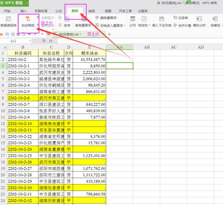
Task: Click header cell 科目名称
Action: tap(51, 53)
